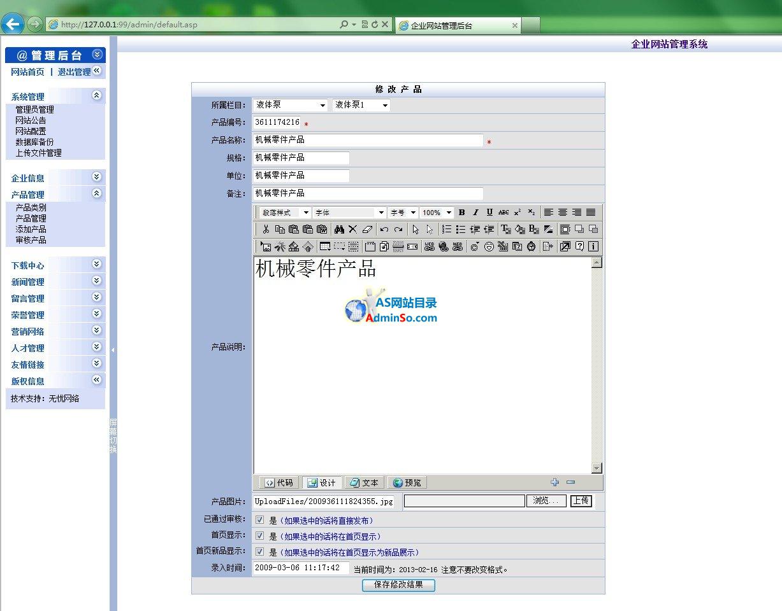This screenshot has width=782, height=611.
Task: Click the editor About info icon
Action: [593, 246]
